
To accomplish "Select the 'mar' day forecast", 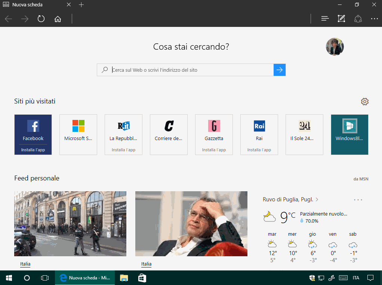I will pyautogui.click(x=272, y=247).
